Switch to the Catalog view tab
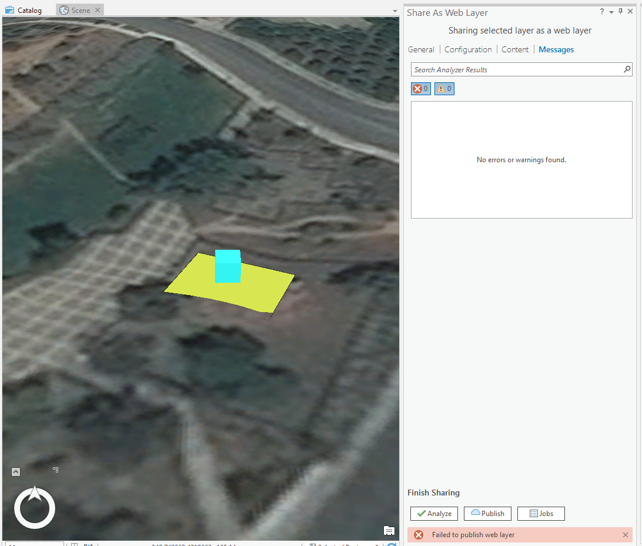642x546 pixels. [24, 10]
